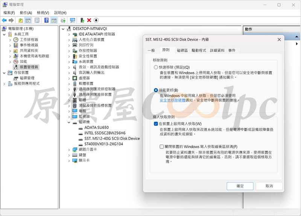Switch to the Events (事件) tab
The image size is (301, 216).
[x=232, y=50]
